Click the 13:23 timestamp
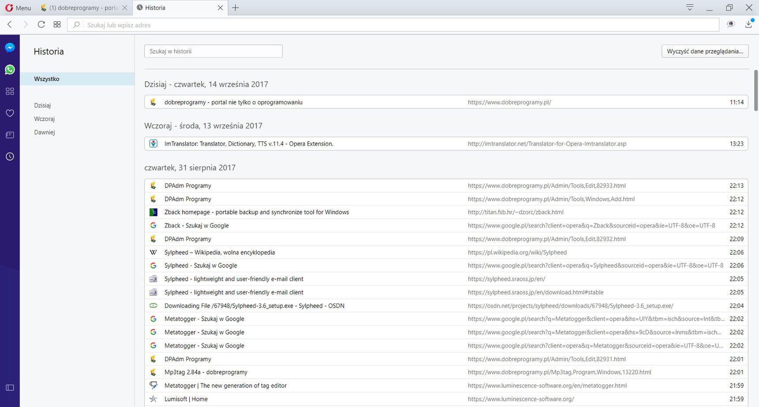The height and width of the screenshot is (407, 759). pyautogui.click(x=736, y=144)
